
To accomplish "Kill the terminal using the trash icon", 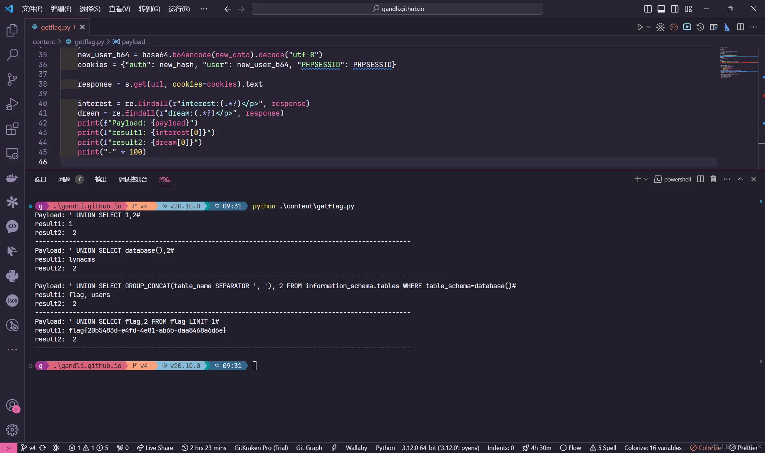I will pos(713,179).
